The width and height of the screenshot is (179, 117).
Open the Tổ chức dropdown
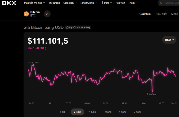pyautogui.click(x=106, y=3)
